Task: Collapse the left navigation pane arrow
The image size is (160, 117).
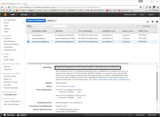Action: pos(24,22)
